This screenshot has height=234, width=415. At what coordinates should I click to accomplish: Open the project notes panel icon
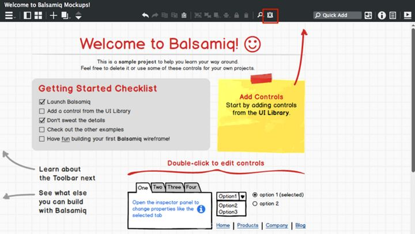(x=393, y=16)
